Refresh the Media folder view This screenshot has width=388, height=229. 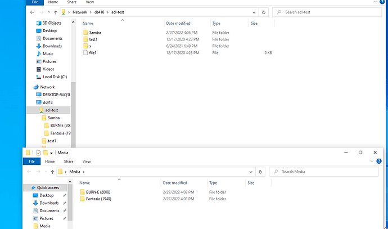(x=260, y=172)
